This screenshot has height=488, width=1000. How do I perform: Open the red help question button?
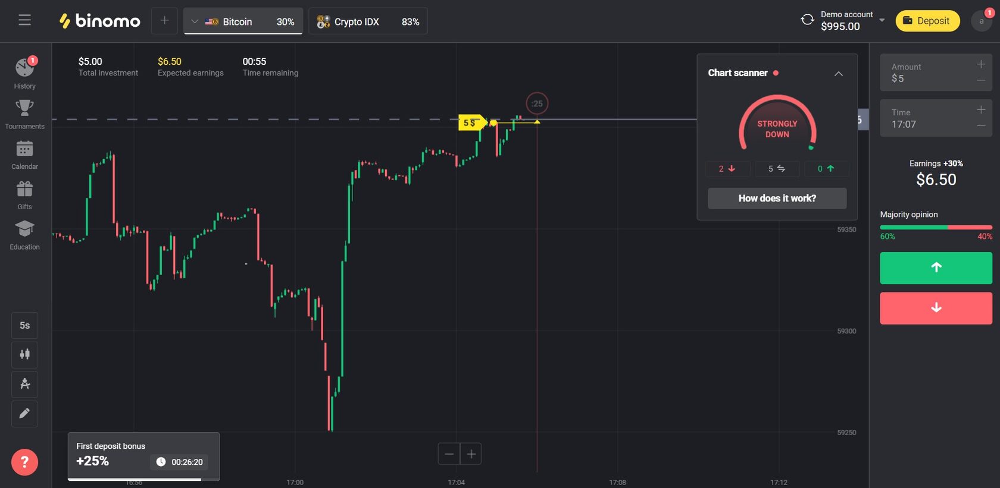tap(24, 462)
